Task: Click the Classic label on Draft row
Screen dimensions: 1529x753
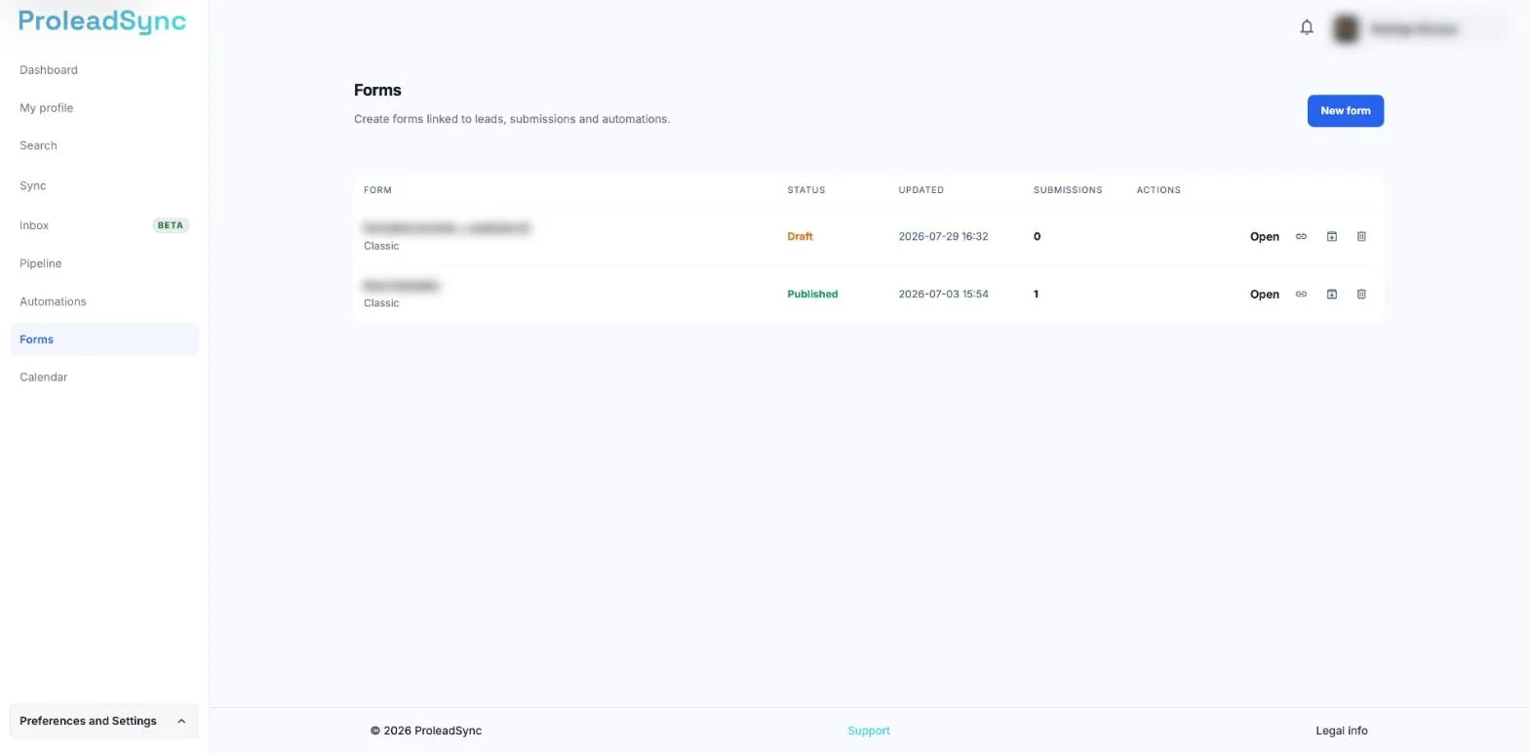Action: 381,247
